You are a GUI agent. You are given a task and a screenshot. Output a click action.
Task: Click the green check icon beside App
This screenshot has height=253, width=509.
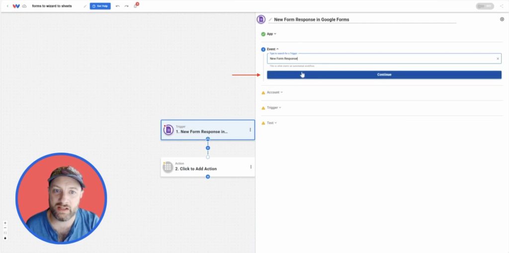(x=263, y=34)
